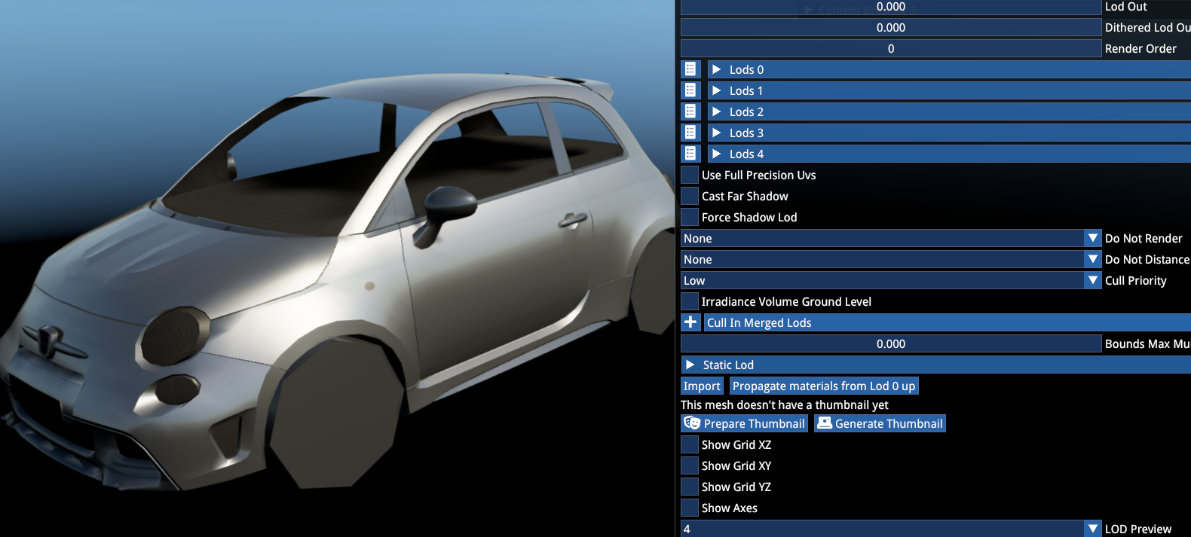Toggle Cast Far Shadow checkbox

click(x=690, y=196)
